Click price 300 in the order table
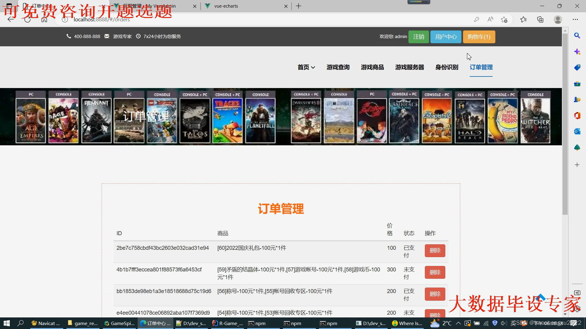Screen dimensions: 586x329 391,270
